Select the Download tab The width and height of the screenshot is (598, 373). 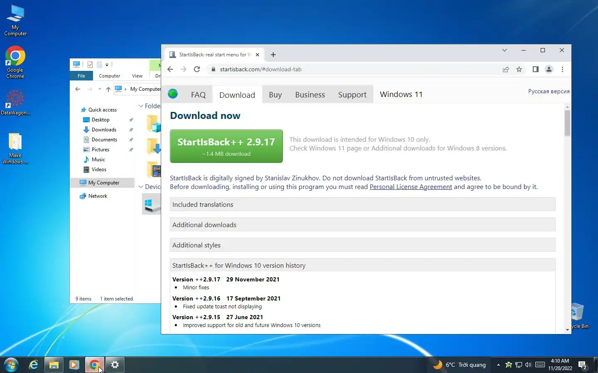237,95
